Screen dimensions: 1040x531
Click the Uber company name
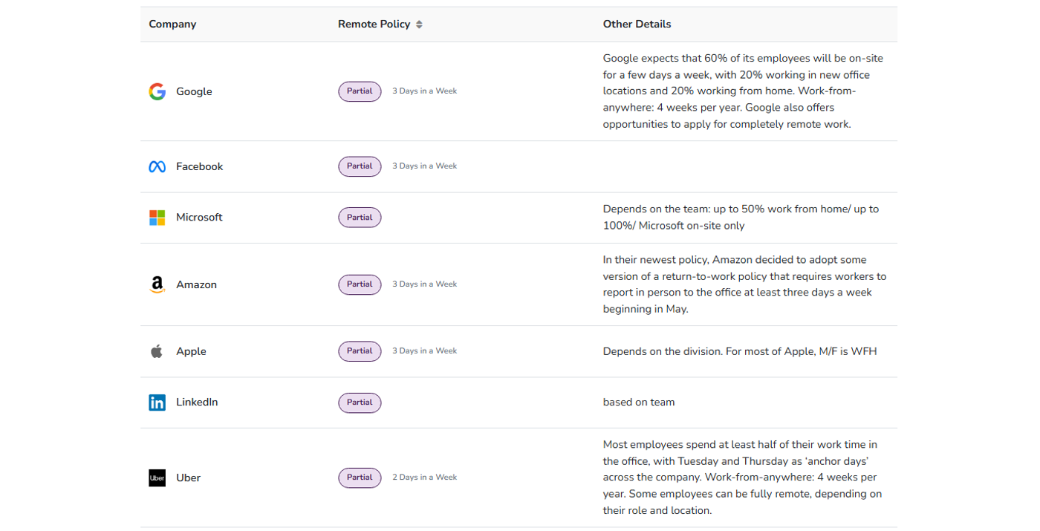pyautogui.click(x=188, y=478)
